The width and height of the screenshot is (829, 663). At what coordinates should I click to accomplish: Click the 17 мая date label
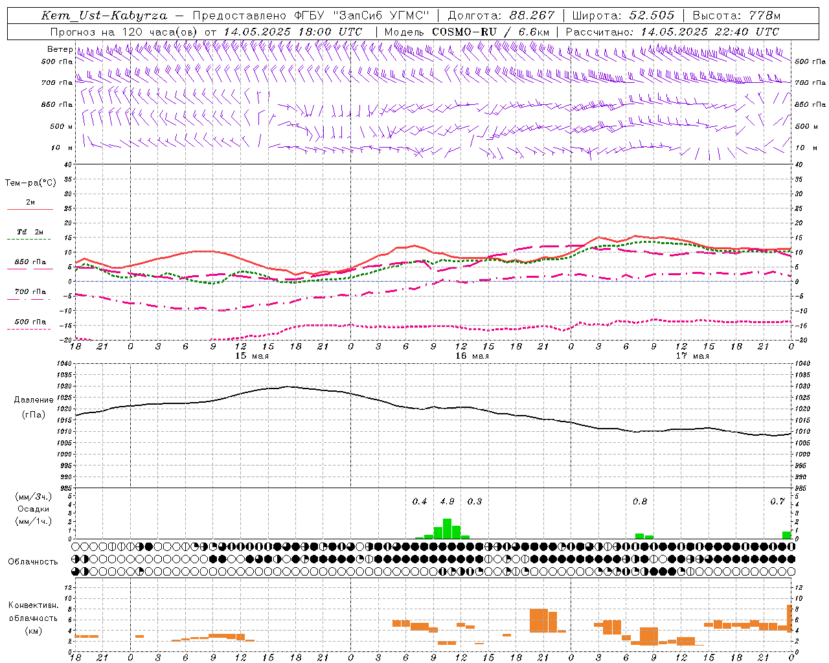(x=692, y=356)
